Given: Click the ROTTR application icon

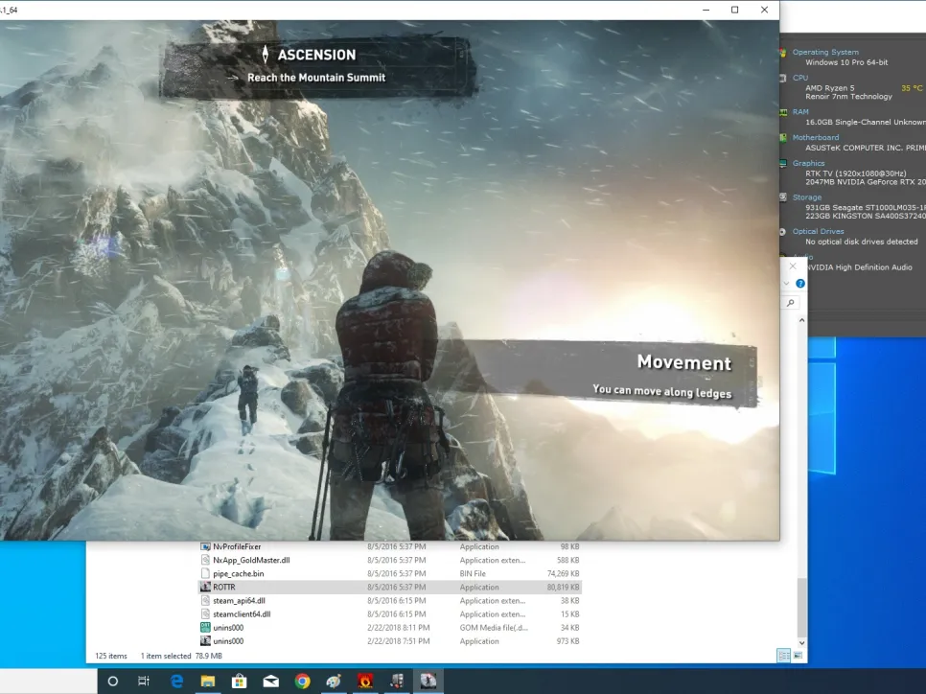Looking at the screenshot, I should point(205,587).
